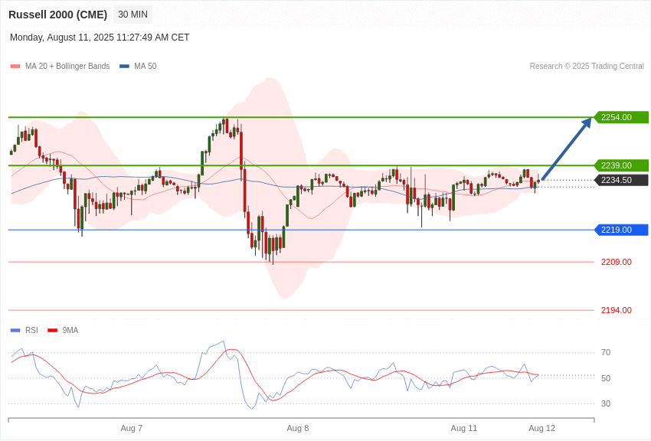The width and height of the screenshot is (651, 441).
Task: Click the RSI 30 level label
Action: tap(606, 403)
